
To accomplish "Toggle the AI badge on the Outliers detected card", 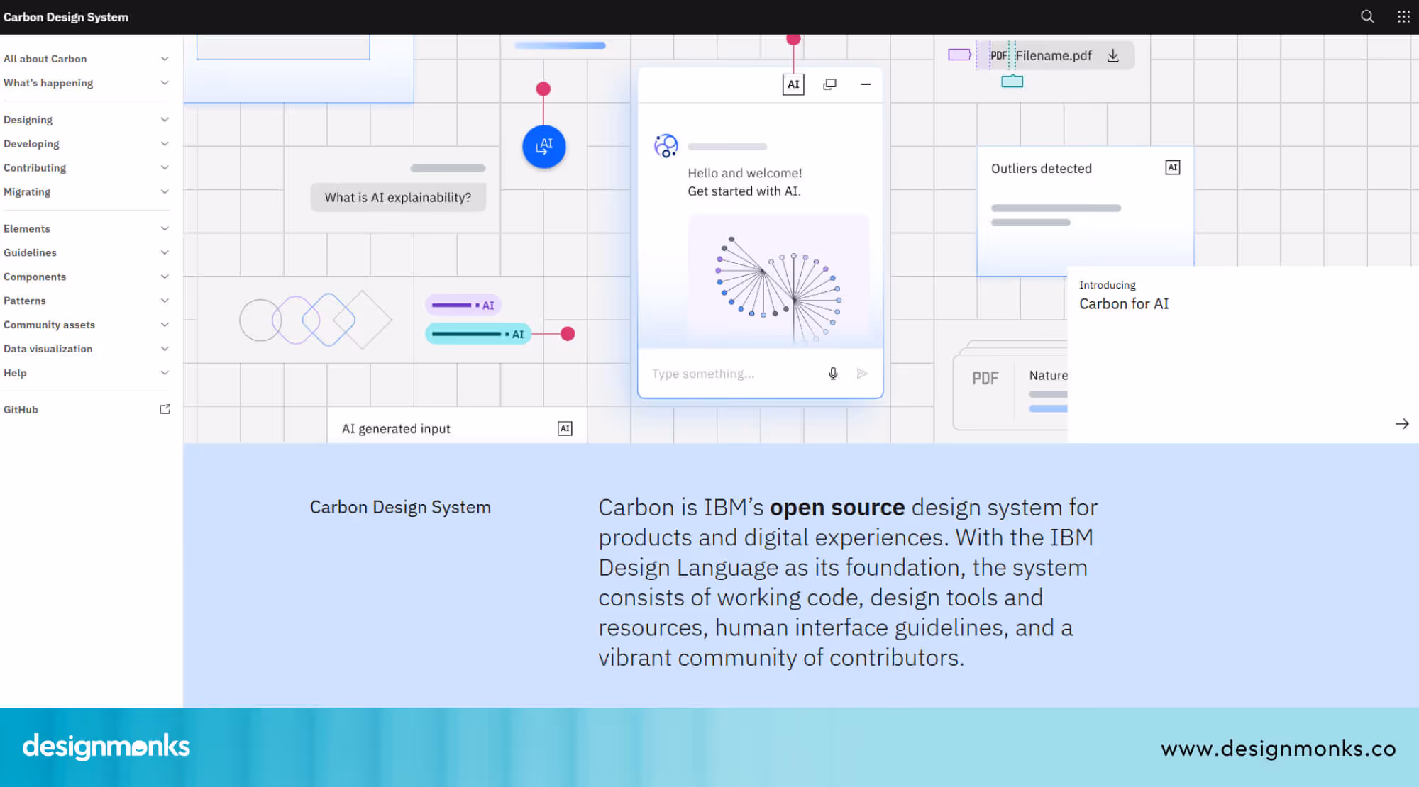I will (x=1172, y=167).
